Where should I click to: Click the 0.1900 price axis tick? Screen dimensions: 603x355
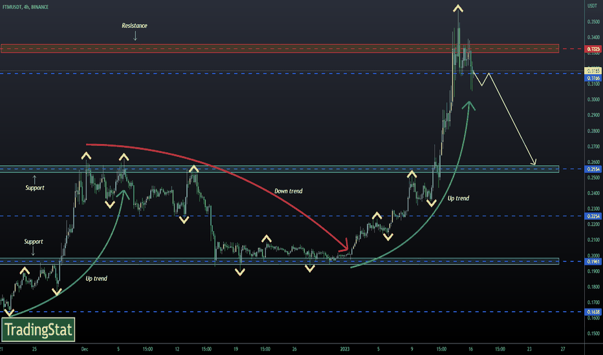pos(593,271)
